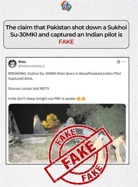Click the first fire emoji
The height and width of the screenshot is (187, 138).
click(x=78, y=99)
